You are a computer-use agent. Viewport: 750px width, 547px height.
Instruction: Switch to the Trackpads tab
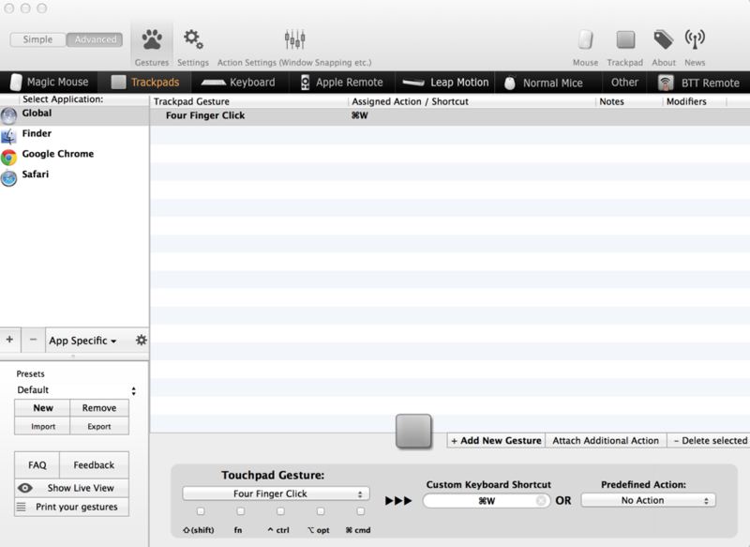145,82
